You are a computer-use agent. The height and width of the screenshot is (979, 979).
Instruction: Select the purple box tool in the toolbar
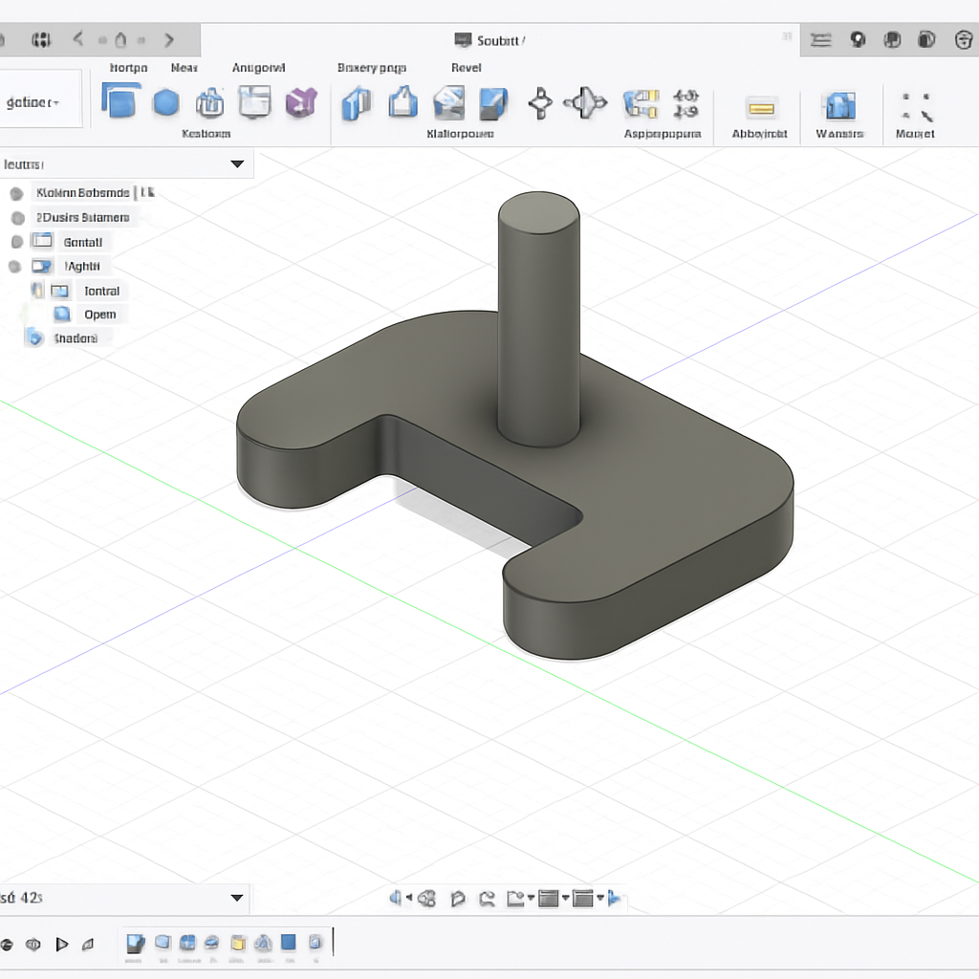click(301, 102)
